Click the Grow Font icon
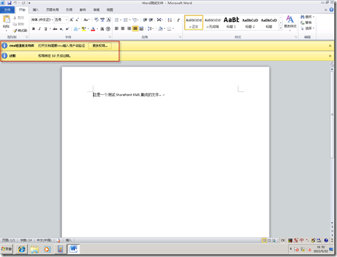This screenshot has height=257, width=337. click(72, 20)
